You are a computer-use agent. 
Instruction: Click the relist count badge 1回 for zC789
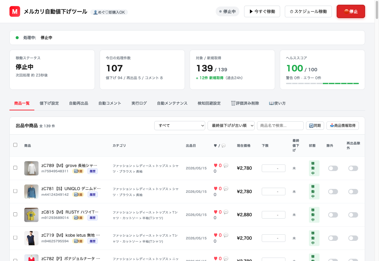[78, 171]
